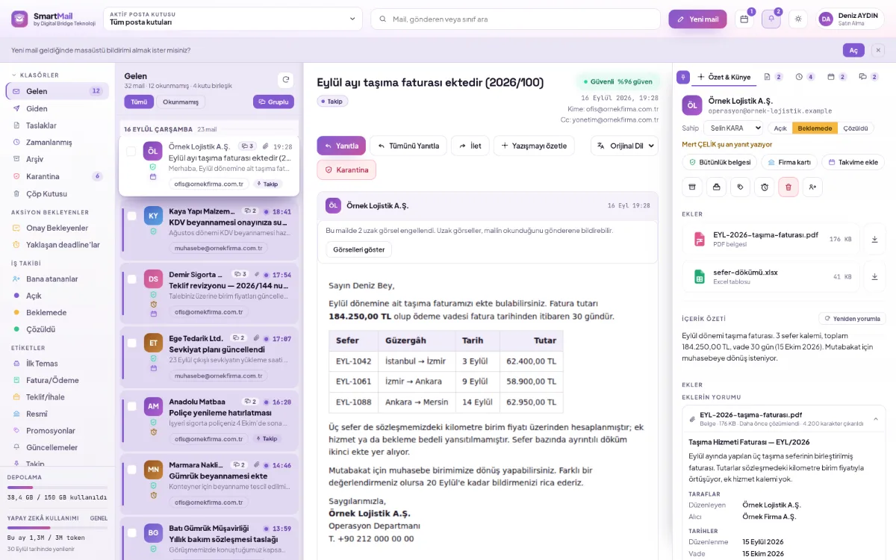Image resolution: width=896 pixels, height=560 pixels.
Task: Assign a person with add-user icon
Action: [812, 187]
